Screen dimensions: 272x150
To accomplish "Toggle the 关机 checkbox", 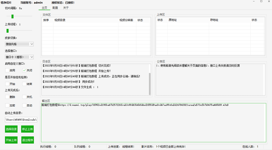I will pyautogui.click(x=24, y=97).
